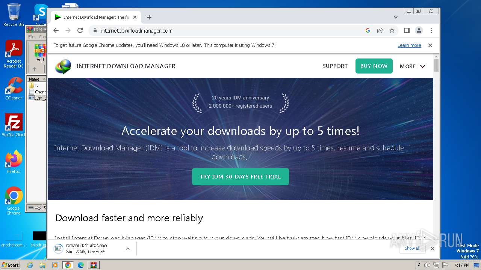
Task: Open Windows Explorer from the taskbar
Action: pos(42,265)
